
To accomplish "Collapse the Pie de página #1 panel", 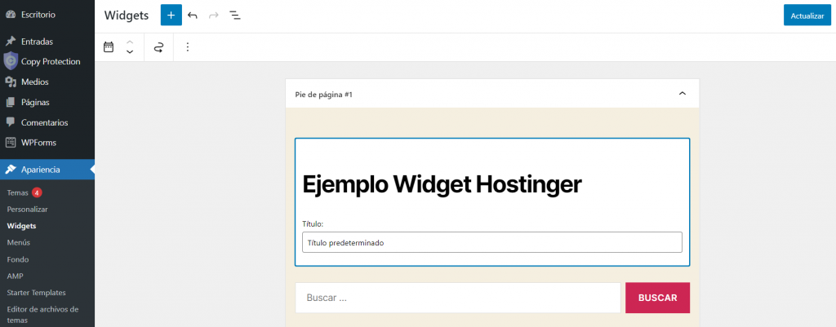I will 682,94.
